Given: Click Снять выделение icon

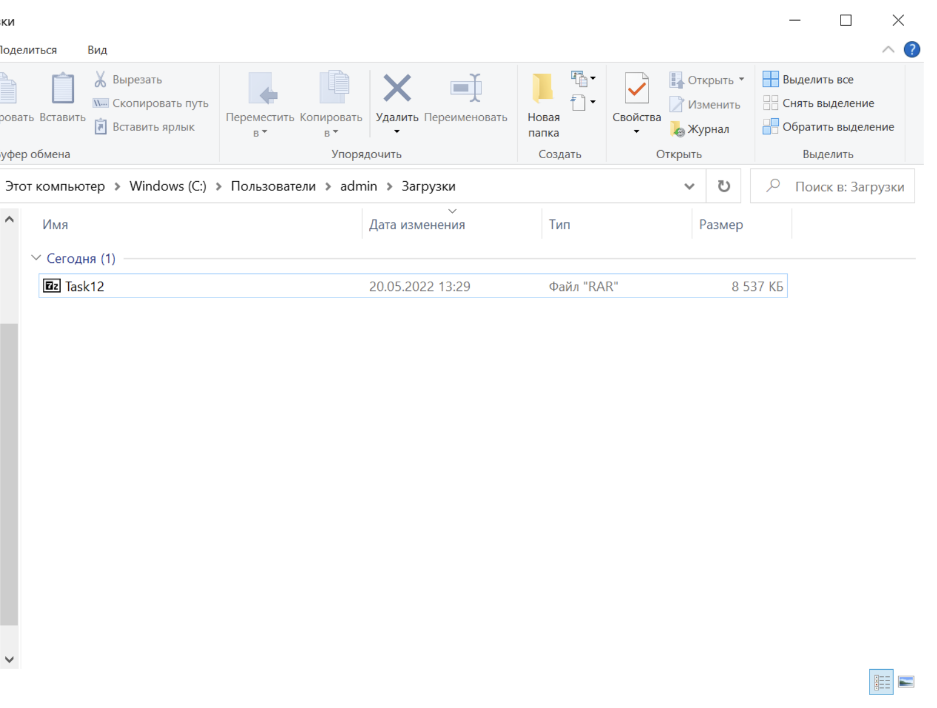Looking at the screenshot, I should [771, 103].
